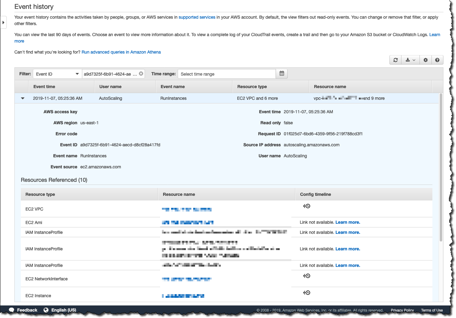This screenshot has height=318, width=456.
Task: Run advanced queries in Amazon Athena
Action: 121,52
